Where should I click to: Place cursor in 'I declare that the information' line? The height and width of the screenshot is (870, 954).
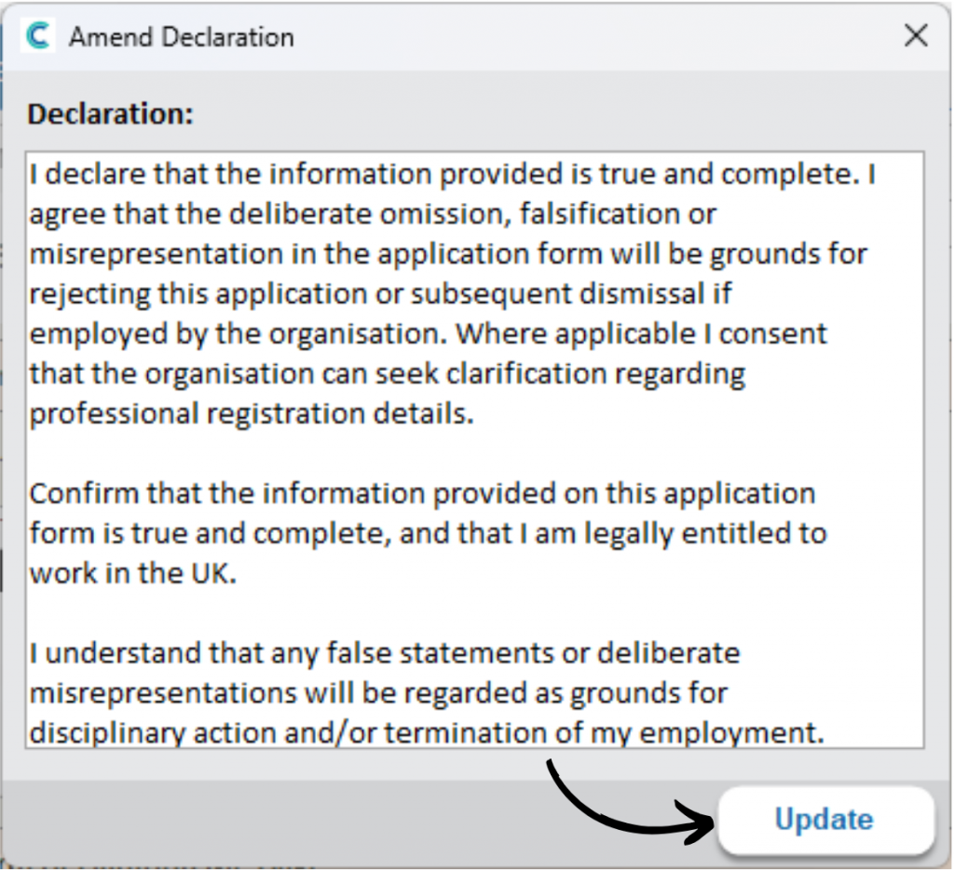[x=452, y=174]
